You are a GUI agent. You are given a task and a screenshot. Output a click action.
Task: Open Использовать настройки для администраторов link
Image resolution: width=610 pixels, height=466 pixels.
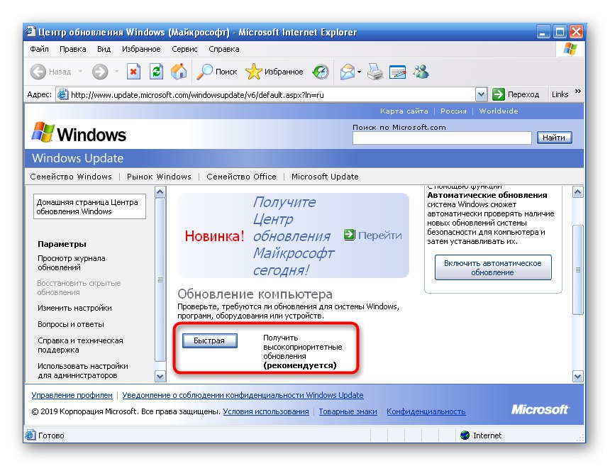(x=83, y=371)
